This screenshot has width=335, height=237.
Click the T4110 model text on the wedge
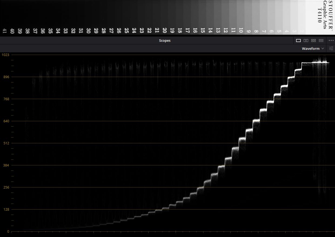(x=320, y=15)
